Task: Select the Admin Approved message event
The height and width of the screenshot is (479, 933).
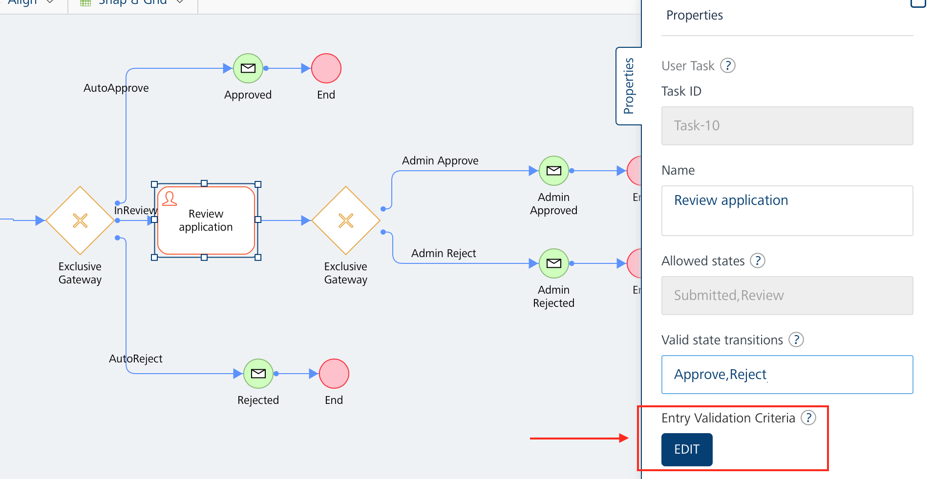Action: tap(553, 171)
